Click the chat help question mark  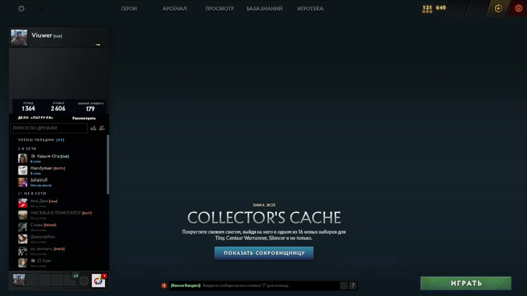[x=353, y=285]
